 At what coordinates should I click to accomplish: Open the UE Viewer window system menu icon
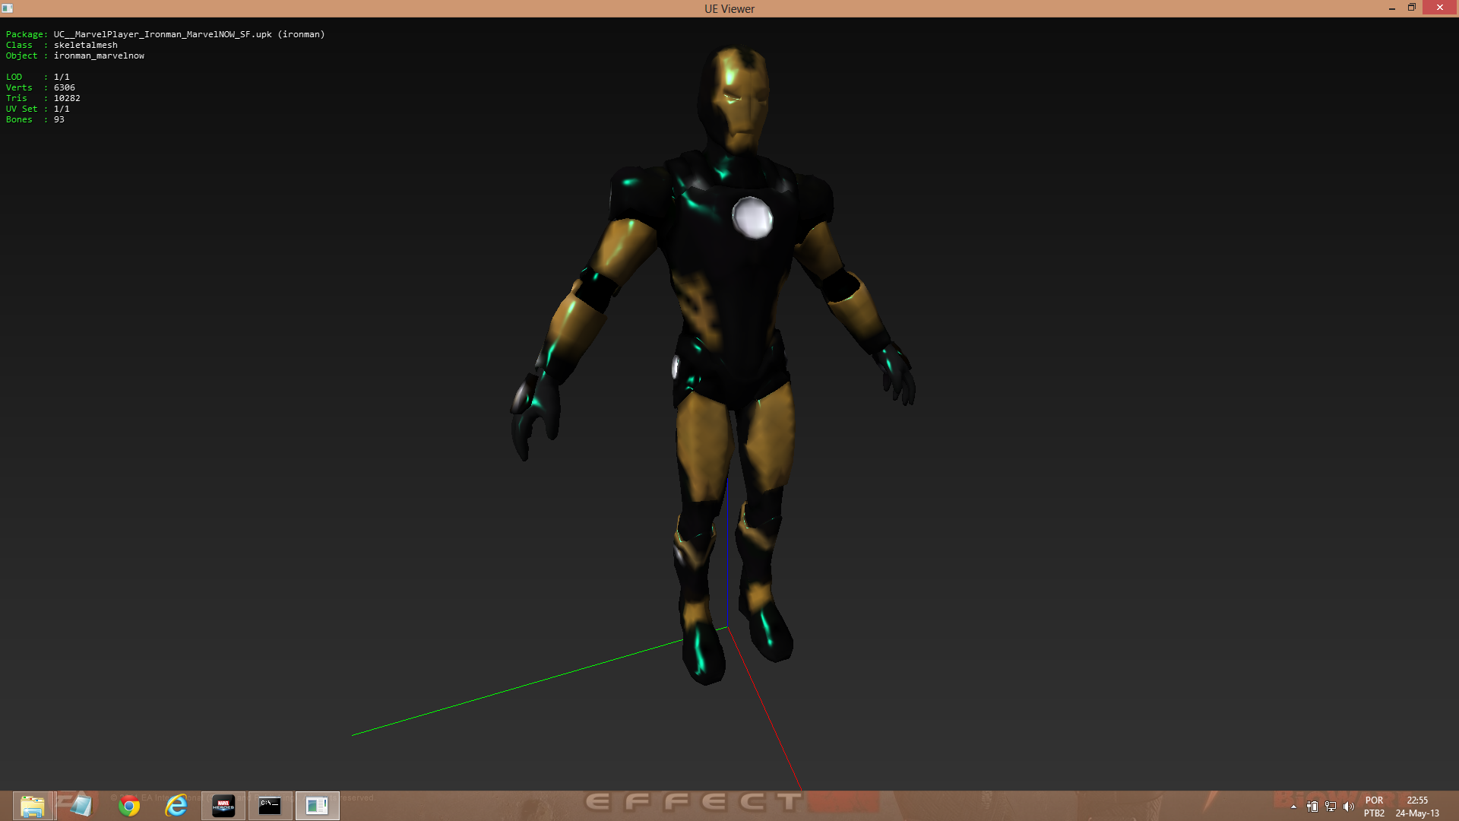[x=8, y=8]
